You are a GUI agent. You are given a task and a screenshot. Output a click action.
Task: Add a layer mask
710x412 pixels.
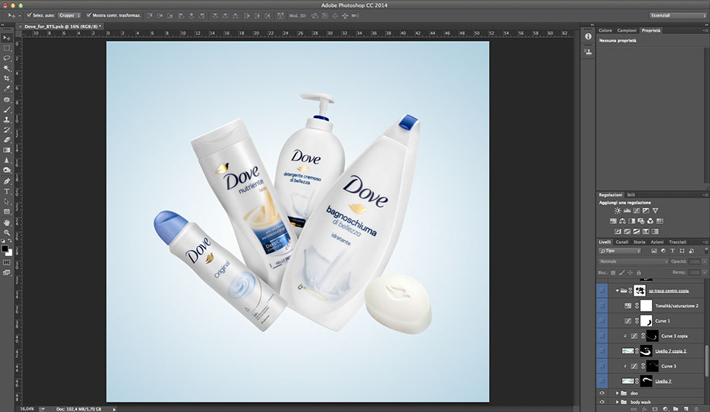654,409
